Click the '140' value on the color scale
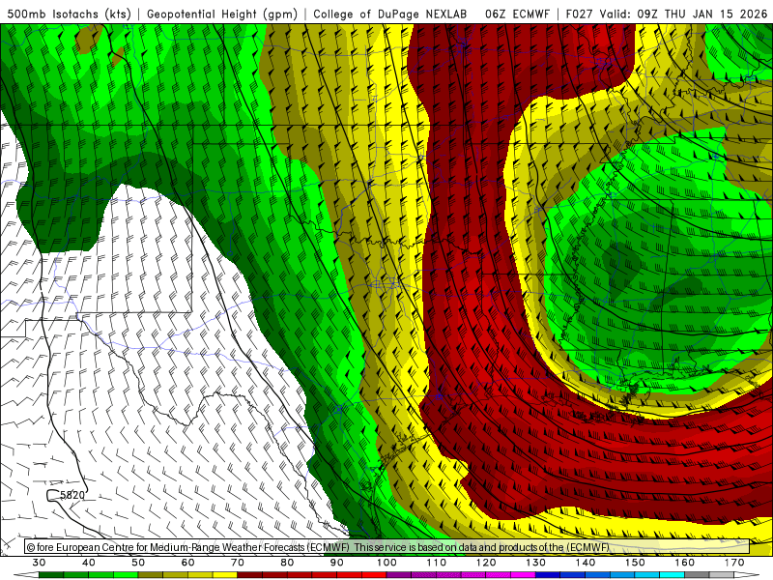The image size is (773, 580). 586,563
